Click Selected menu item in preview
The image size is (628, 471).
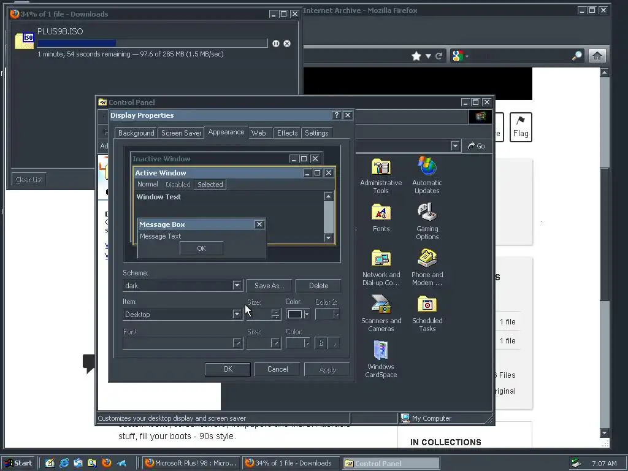point(210,184)
